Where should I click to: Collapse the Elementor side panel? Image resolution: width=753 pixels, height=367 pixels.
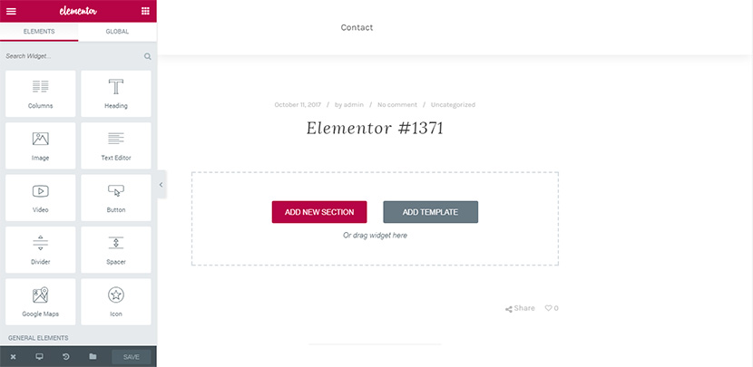pyautogui.click(x=161, y=185)
